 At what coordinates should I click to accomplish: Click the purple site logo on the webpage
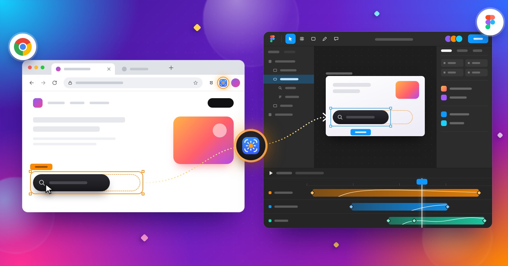38,103
